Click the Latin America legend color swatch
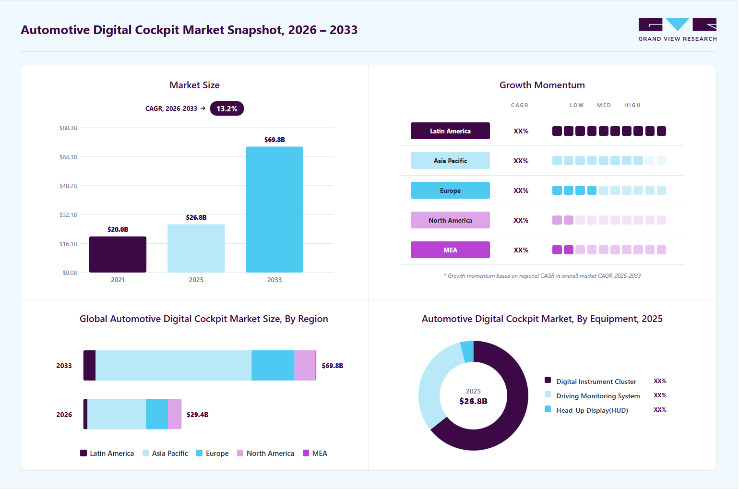 pos(83,453)
